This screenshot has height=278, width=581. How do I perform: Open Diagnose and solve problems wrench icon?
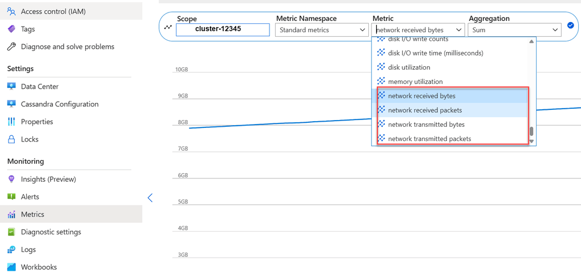tap(11, 46)
